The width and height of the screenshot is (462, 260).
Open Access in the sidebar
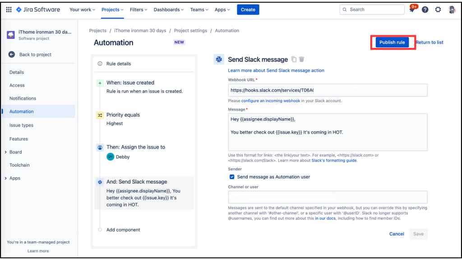click(17, 85)
